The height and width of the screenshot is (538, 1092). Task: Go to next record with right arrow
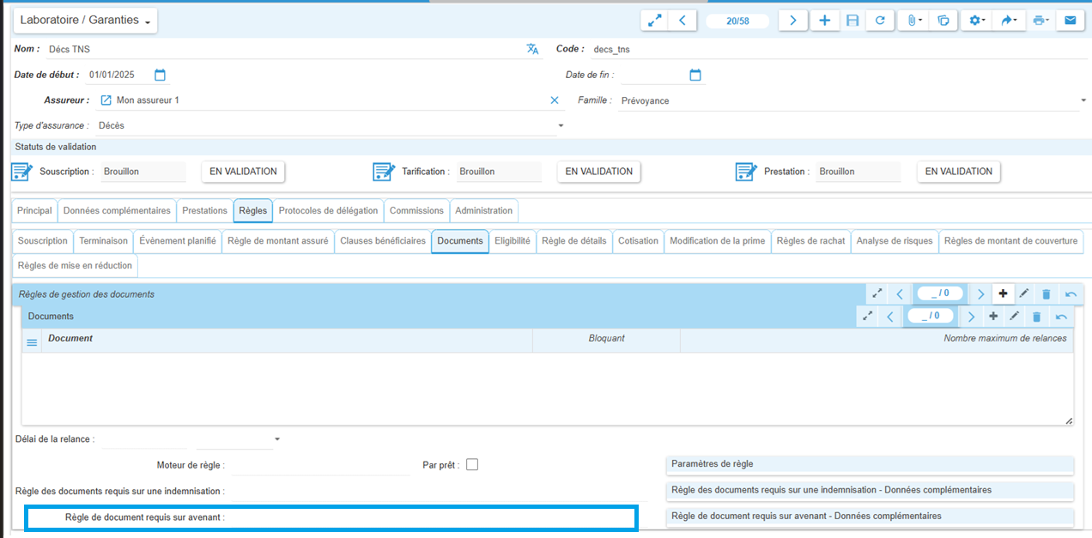(x=793, y=20)
